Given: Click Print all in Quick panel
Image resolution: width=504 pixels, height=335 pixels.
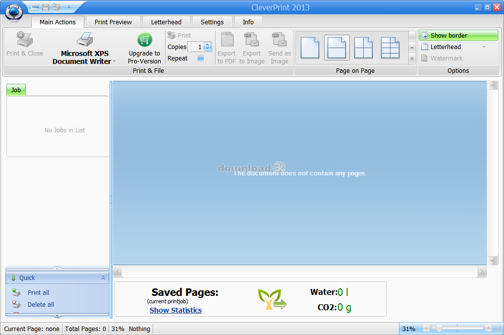Looking at the screenshot, I should [38, 292].
